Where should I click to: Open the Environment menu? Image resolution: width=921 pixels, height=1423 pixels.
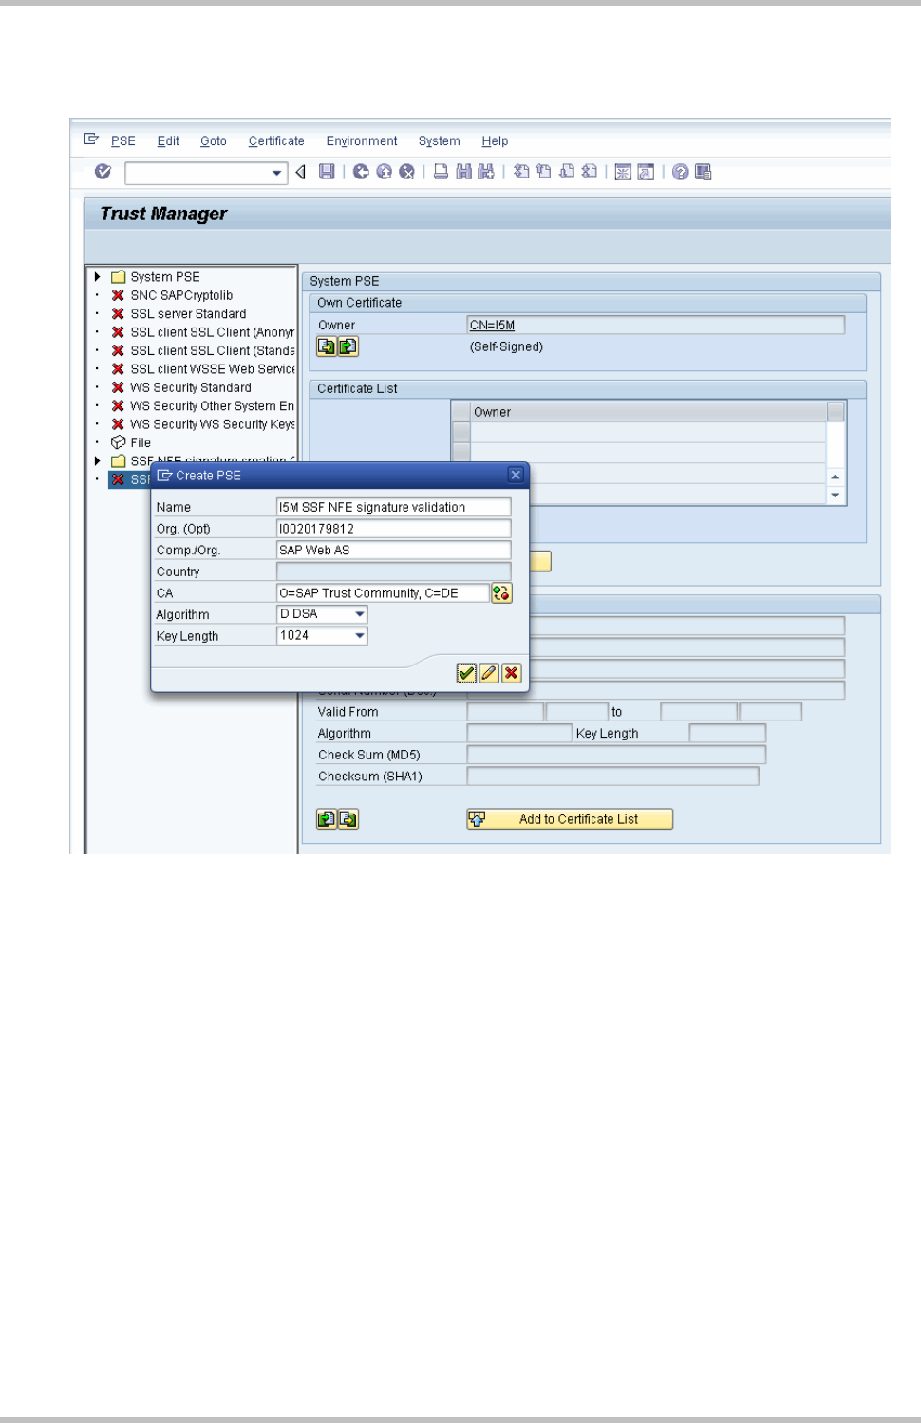tap(362, 140)
